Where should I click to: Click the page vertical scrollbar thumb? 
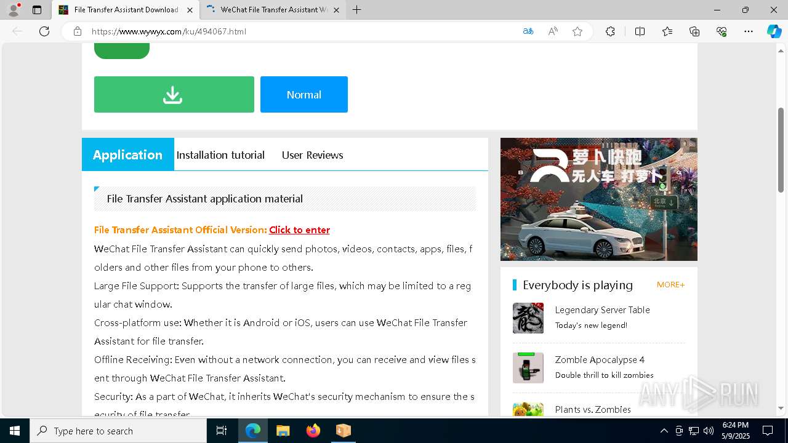pos(781,150)
